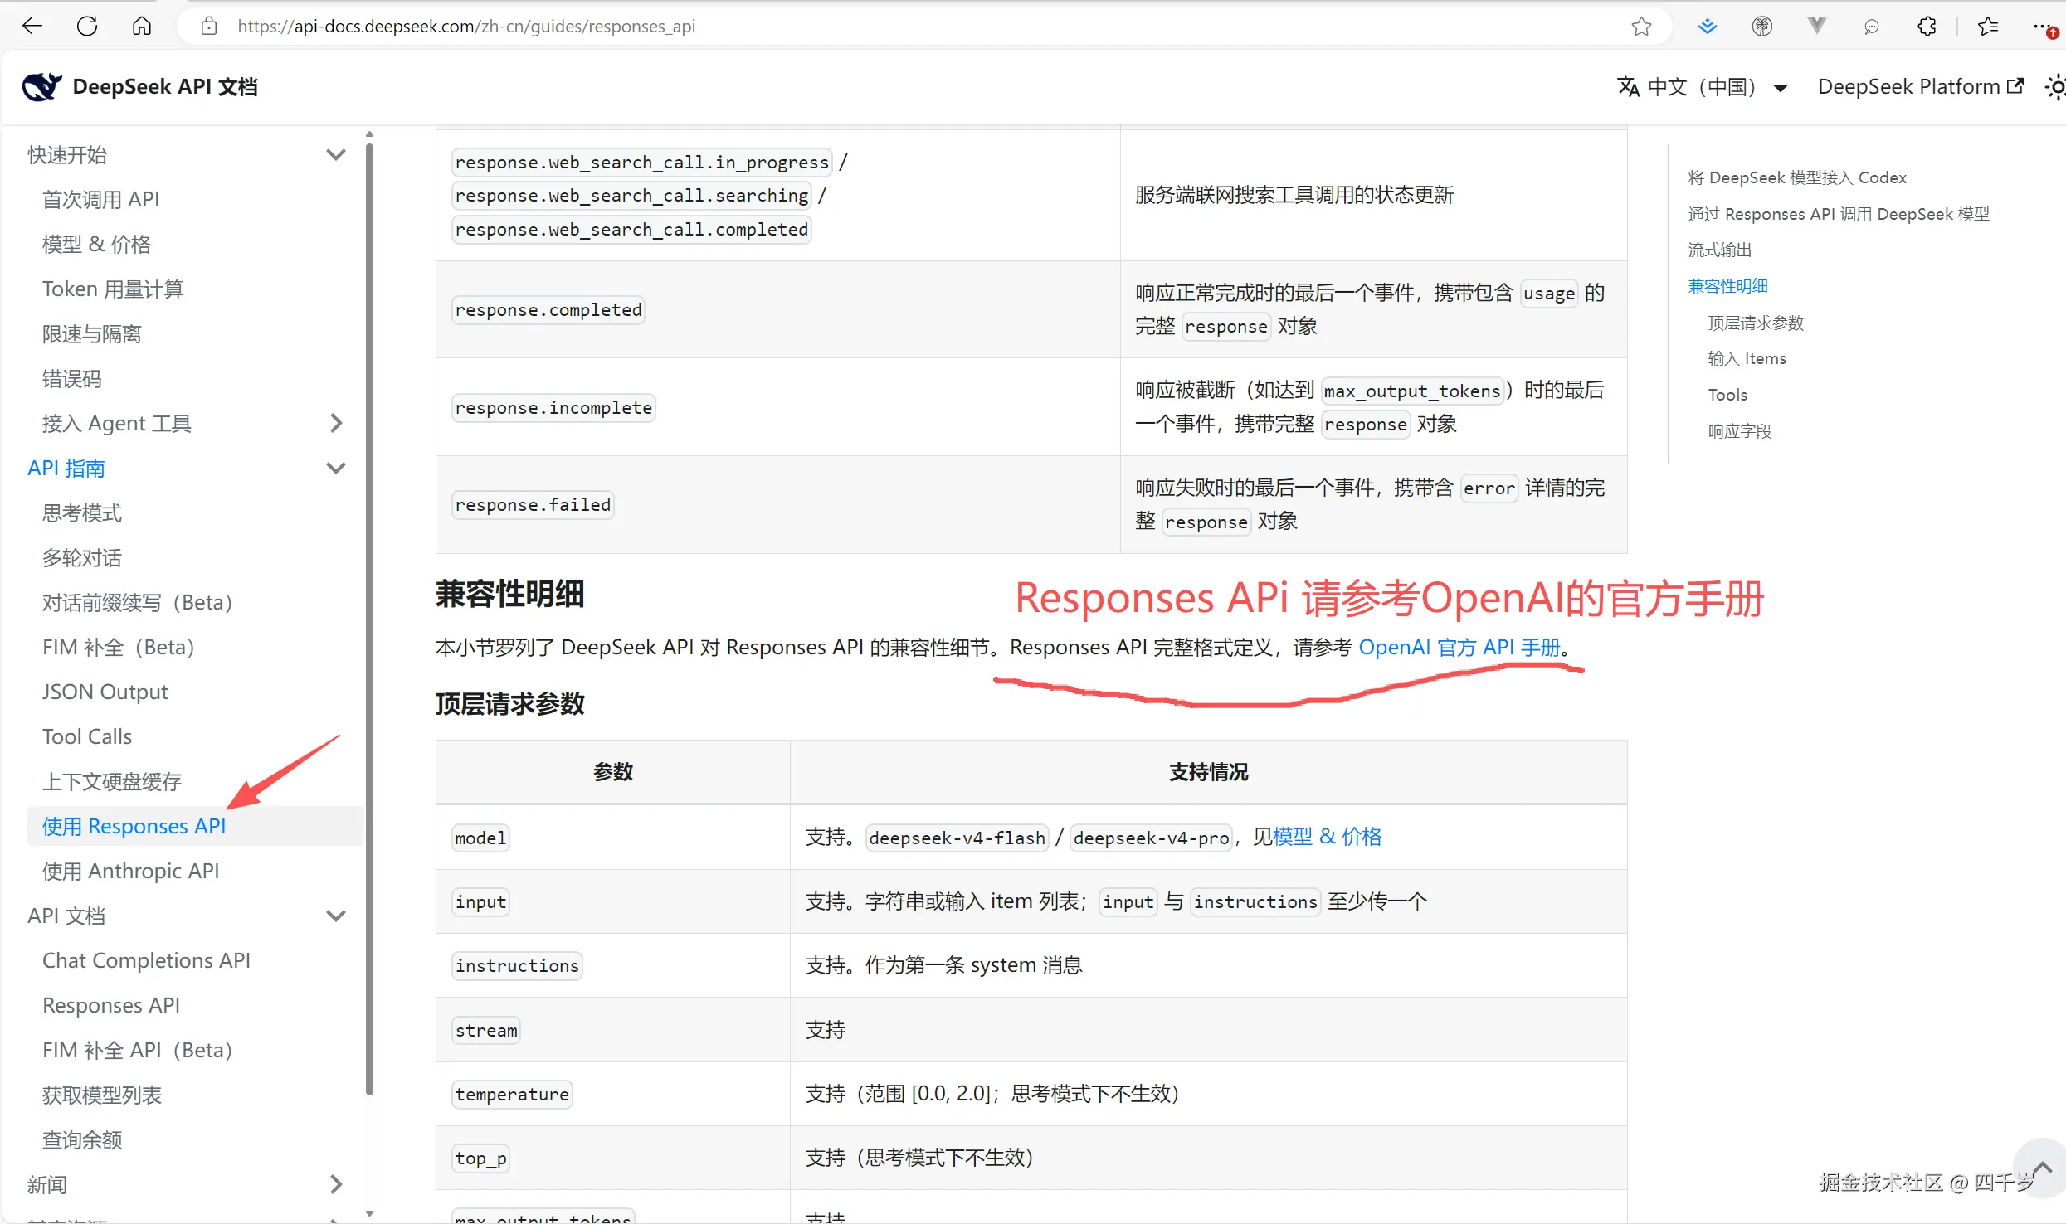Open 使用 Anthropic API guide
The image size is (2066, 1224).
[131, 871]
